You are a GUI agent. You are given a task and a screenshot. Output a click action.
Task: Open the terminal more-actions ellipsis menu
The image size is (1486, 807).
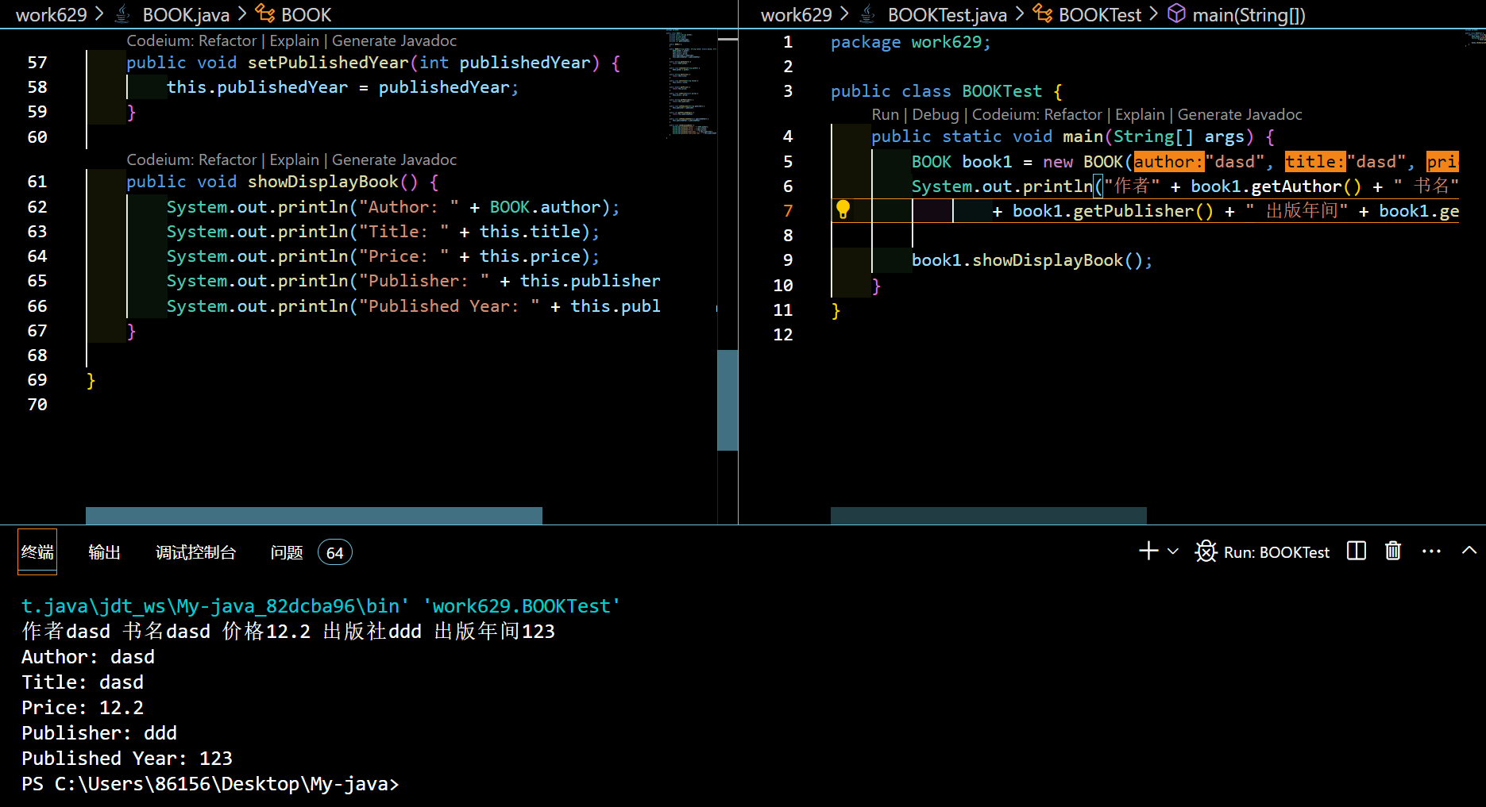point(1431,551)
